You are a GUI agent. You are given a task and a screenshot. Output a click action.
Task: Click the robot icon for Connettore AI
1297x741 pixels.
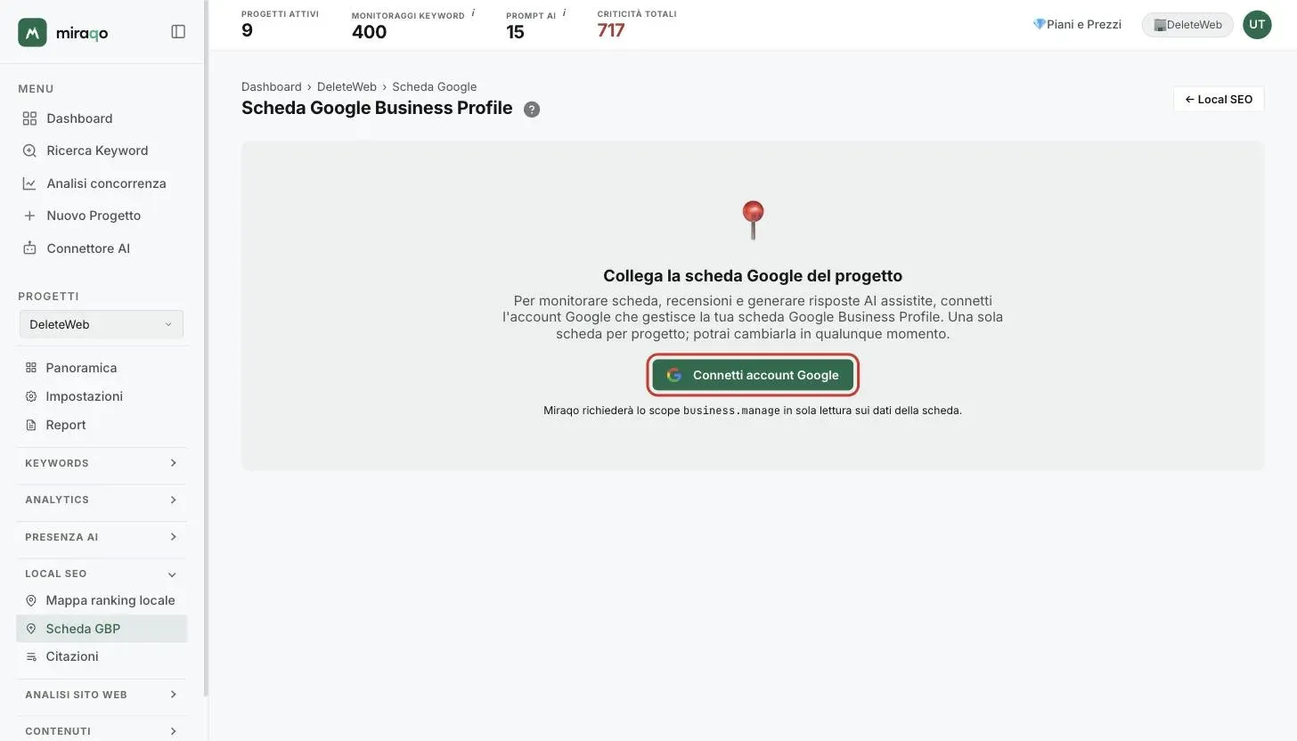point(29,248)
